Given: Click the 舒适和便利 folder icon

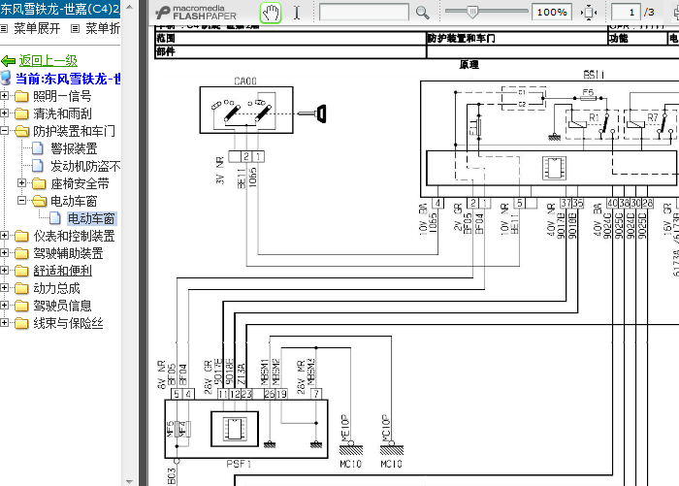Looking at the screenshot, I should point(21,271).
